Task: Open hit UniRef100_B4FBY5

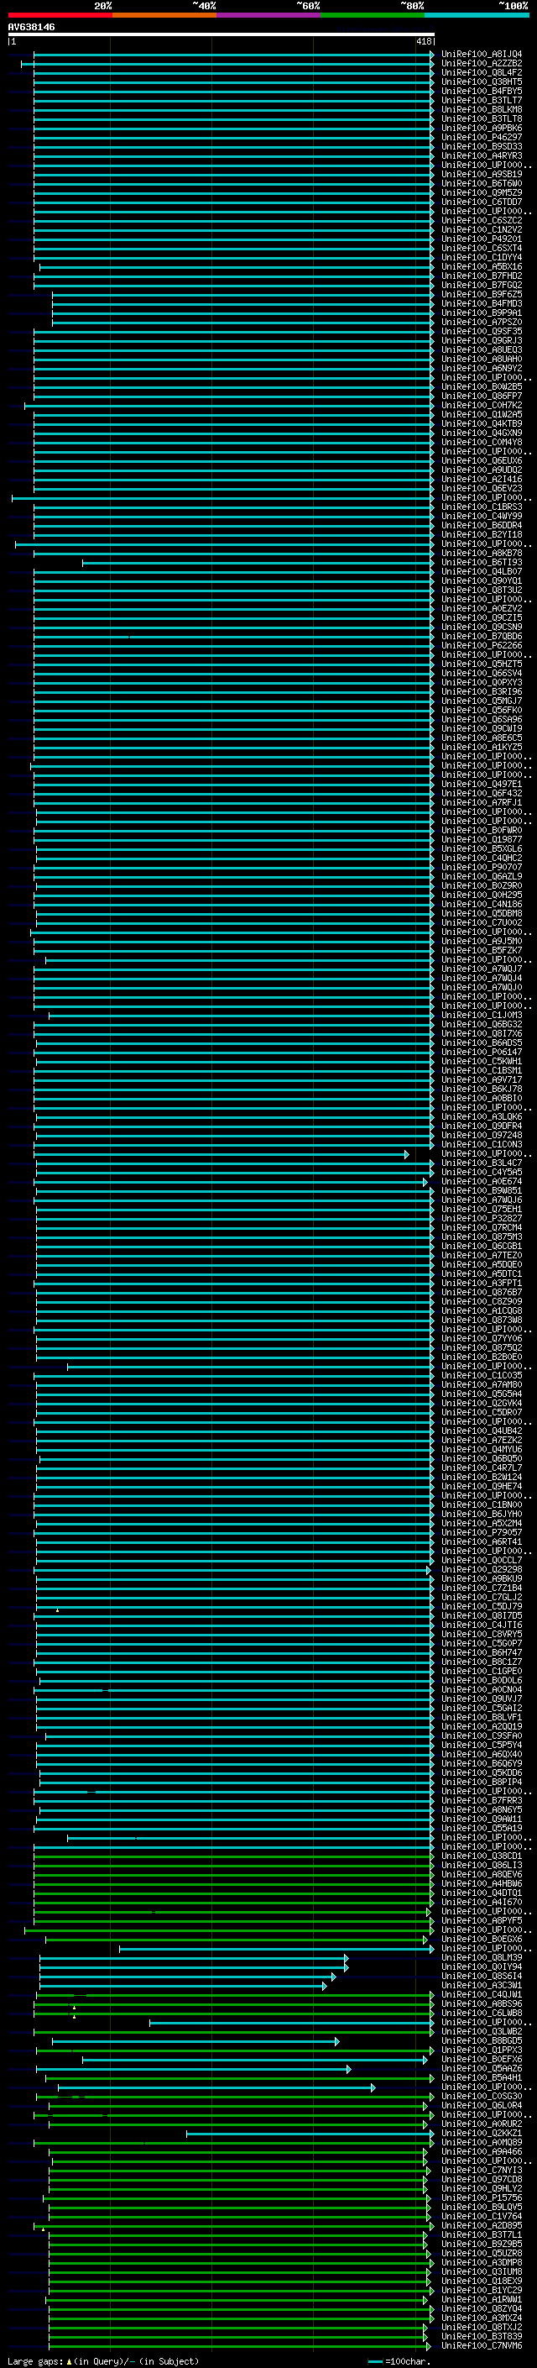Action: pyautogui.click(x=481, y=91)
